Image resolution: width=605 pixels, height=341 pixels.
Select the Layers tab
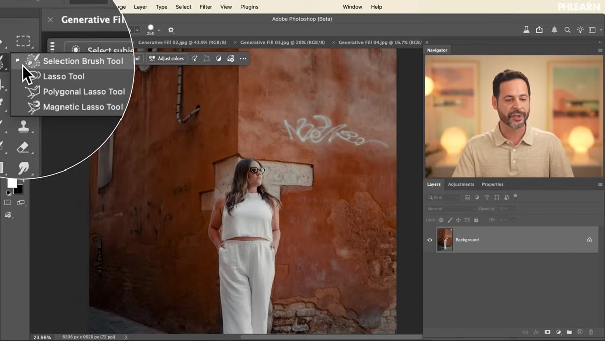(434, 184)
